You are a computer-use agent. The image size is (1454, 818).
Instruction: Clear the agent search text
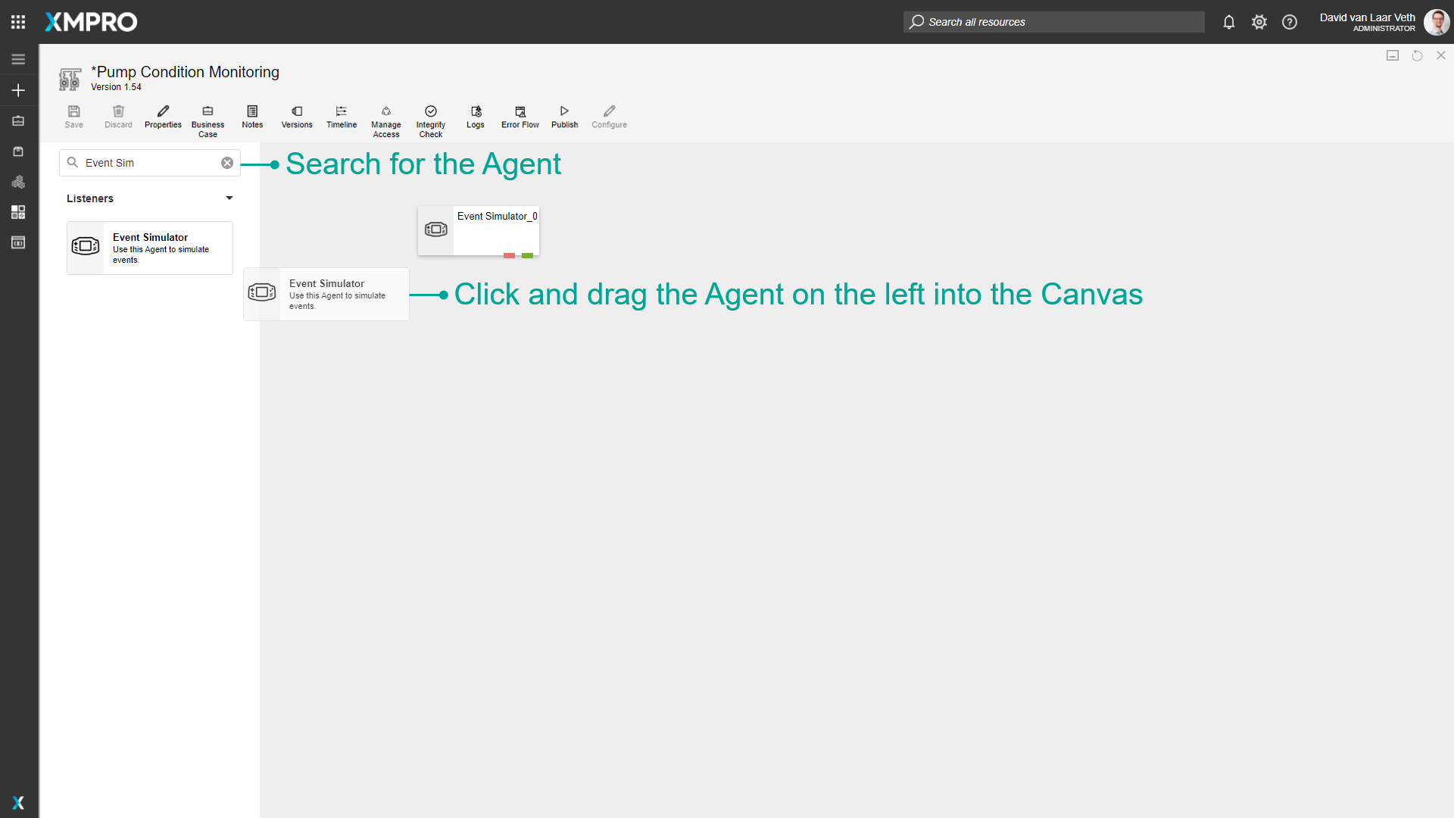[x=227, y=163]
